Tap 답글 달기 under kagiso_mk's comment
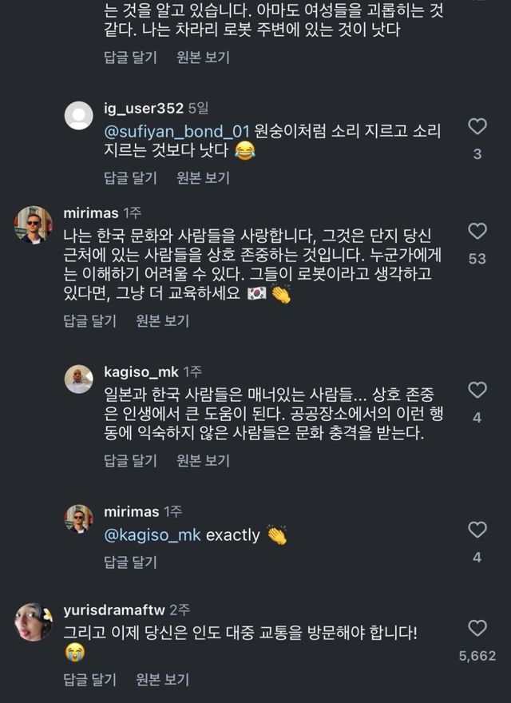This screenshot has width=511, height=703. click(x=131, y=461)
